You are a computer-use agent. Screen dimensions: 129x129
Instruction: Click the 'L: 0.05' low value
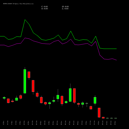tap(65, 9)
